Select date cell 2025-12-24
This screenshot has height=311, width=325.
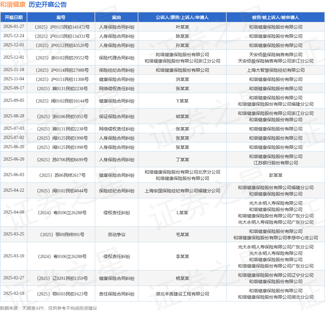click(x=14, y=36)
